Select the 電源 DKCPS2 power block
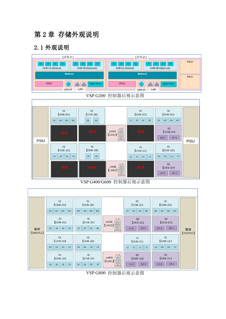The width and height of the screenshot is (226, 319). click(188, 233)
